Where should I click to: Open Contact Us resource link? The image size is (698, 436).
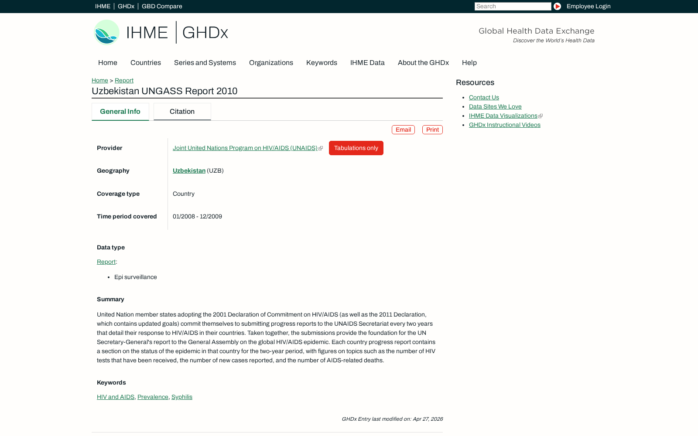pos(484,97)
